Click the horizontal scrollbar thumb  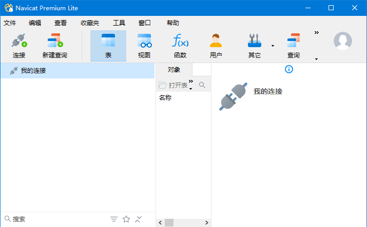(169, 222)
